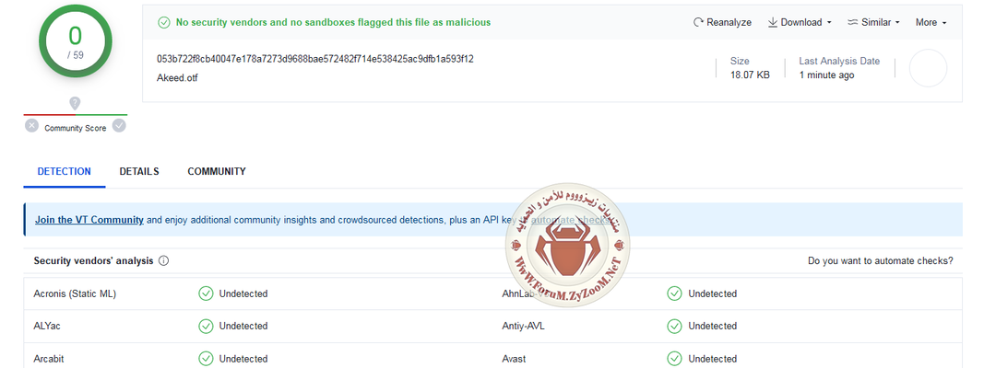Click the Undetected check icon for ALYac
984x368 pixels.
point(206,326)
